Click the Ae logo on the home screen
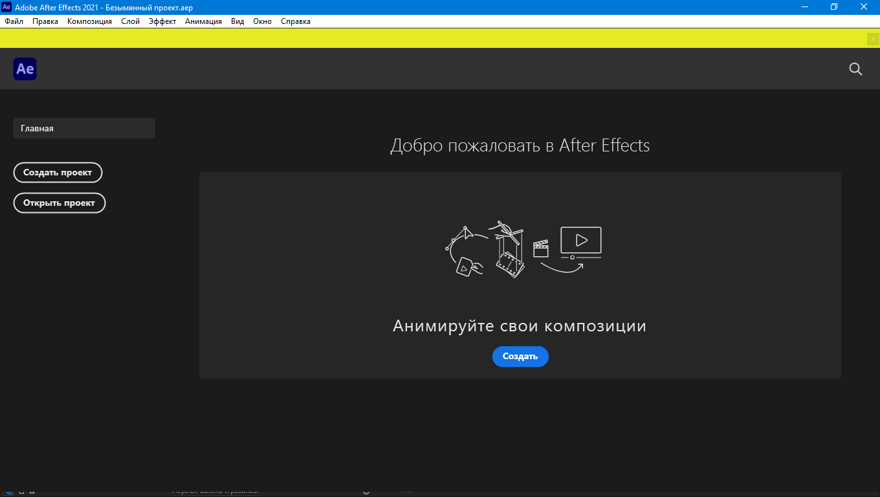The width and height of the screenshot is (880, 497). click(25, 69)
